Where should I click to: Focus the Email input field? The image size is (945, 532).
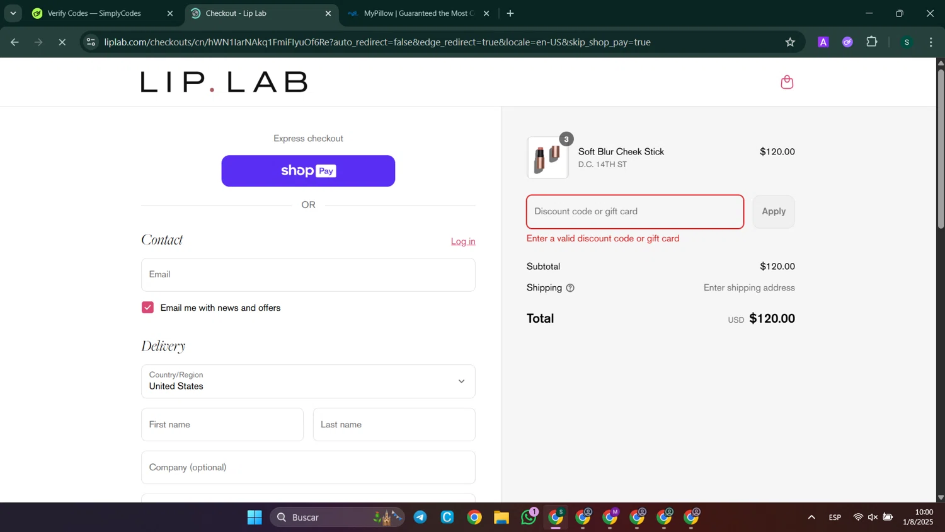[x=308, y=275]
